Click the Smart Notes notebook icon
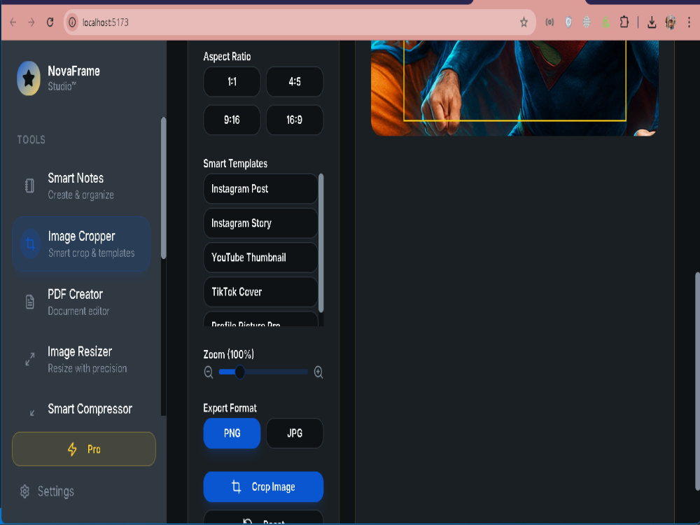Screen dimensions: 700x525 29,185
